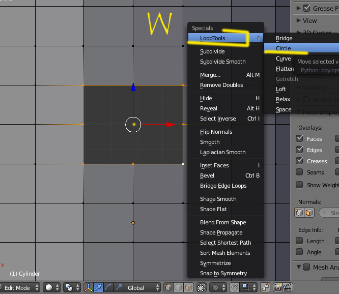Enable the translate manipulator arrow icon

[98, 287]
